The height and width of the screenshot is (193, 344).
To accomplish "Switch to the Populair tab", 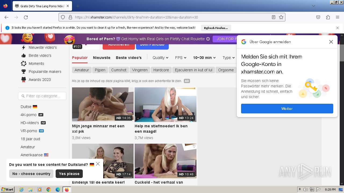I will (80, 58).
